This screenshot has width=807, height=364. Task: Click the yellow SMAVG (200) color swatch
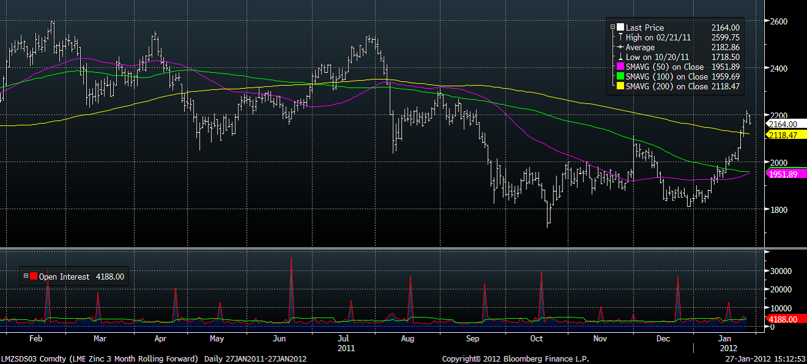[620, 86]
